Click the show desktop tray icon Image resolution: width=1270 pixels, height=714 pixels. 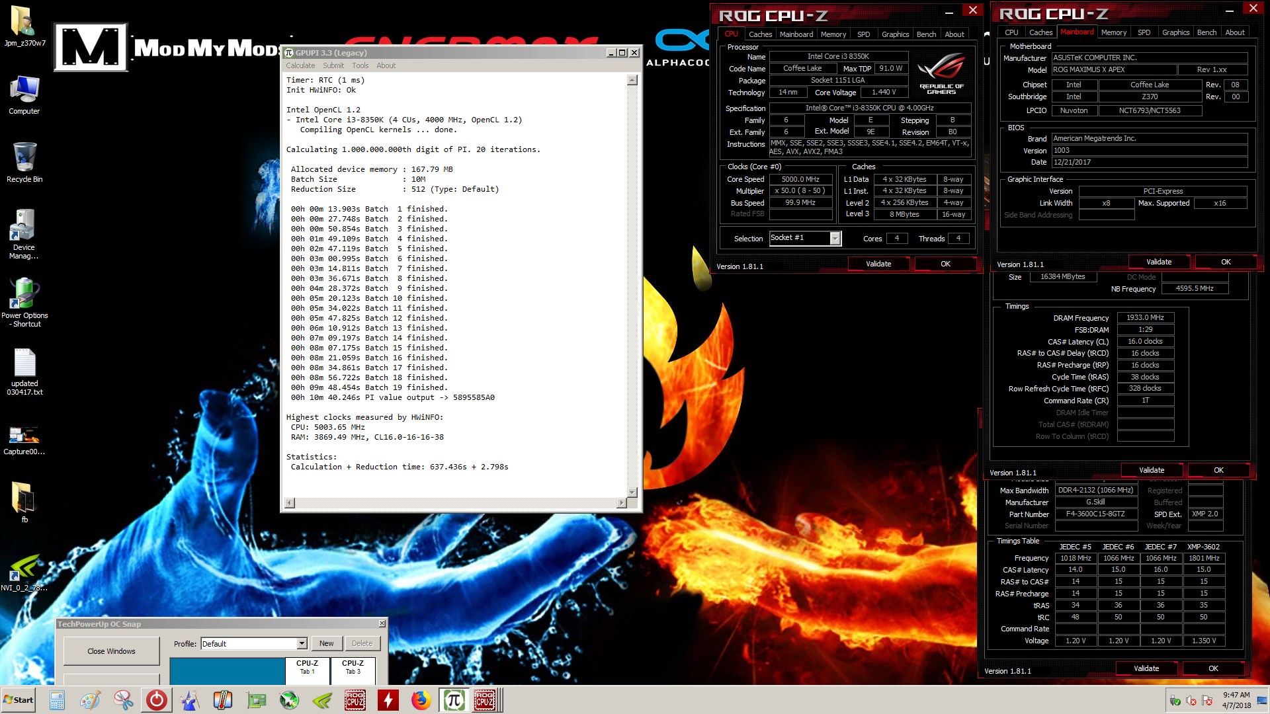click(1263, 700)
